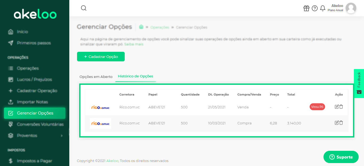The image size is (364, 166).
Task: Click the home breadcrumb icon
Action: pos(141,27)
